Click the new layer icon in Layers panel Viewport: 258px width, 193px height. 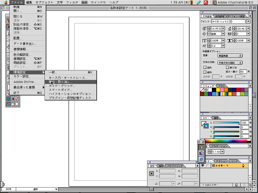pyautogui.click(x=236, y=185)
